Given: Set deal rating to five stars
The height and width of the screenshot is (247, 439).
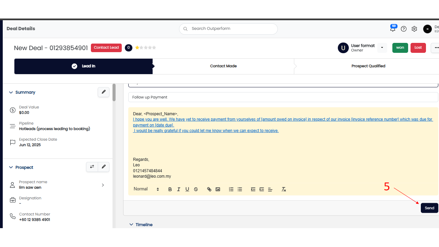Looking at the screenshot, I should (154, 48).
